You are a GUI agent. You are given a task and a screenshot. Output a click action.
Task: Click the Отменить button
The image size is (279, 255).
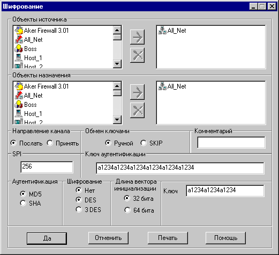(108, 238)
